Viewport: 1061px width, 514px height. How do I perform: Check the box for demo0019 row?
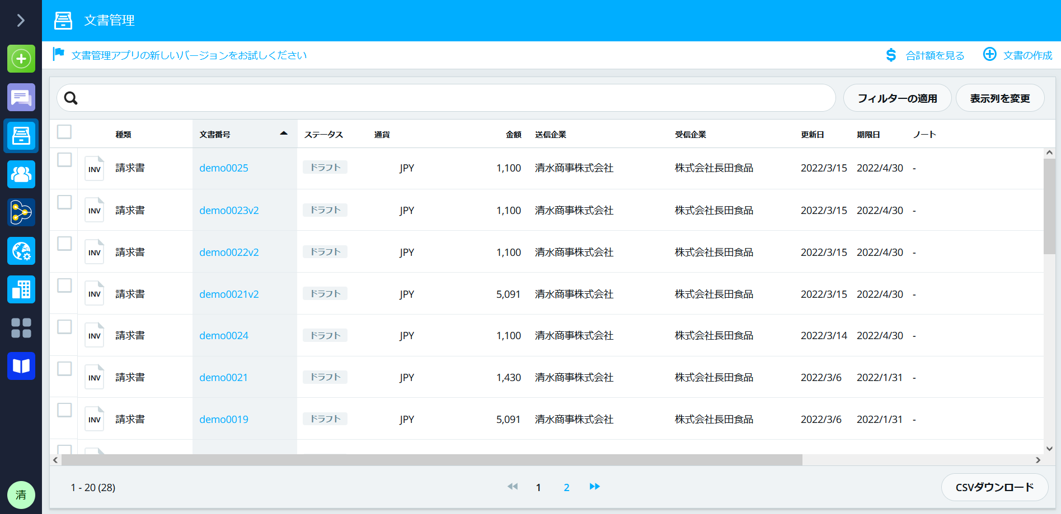(64, 410)
